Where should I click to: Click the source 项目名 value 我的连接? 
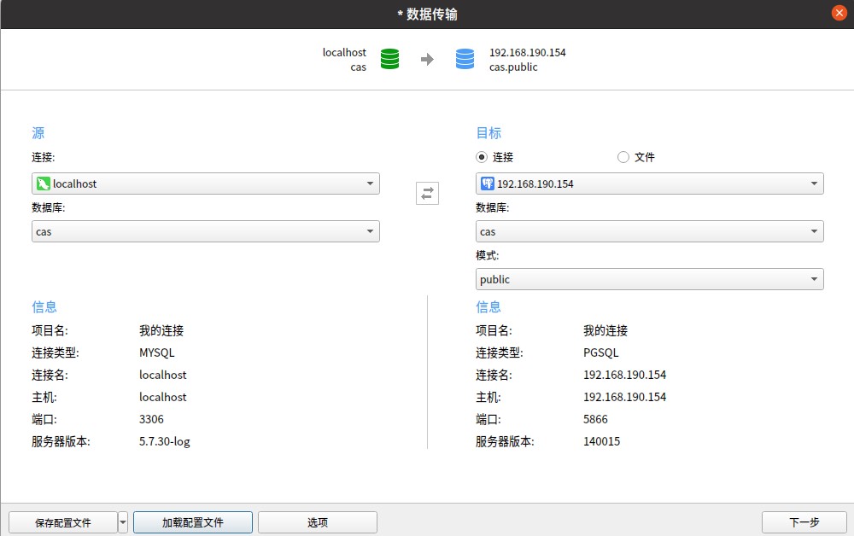161,330
